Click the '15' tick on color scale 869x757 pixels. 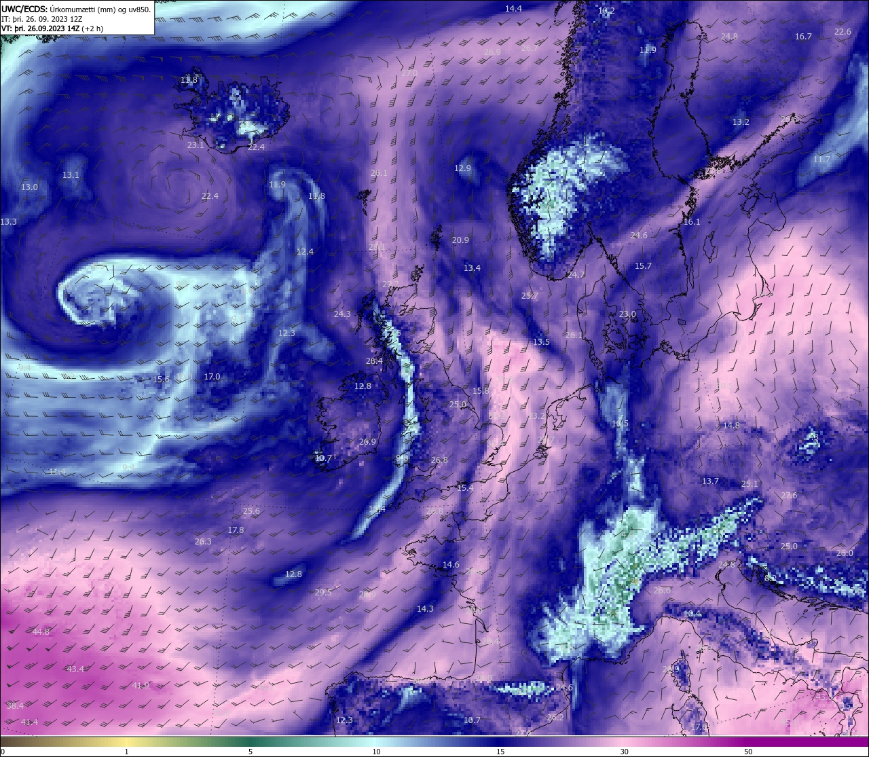pyautogui.click(x=500, y=752)
